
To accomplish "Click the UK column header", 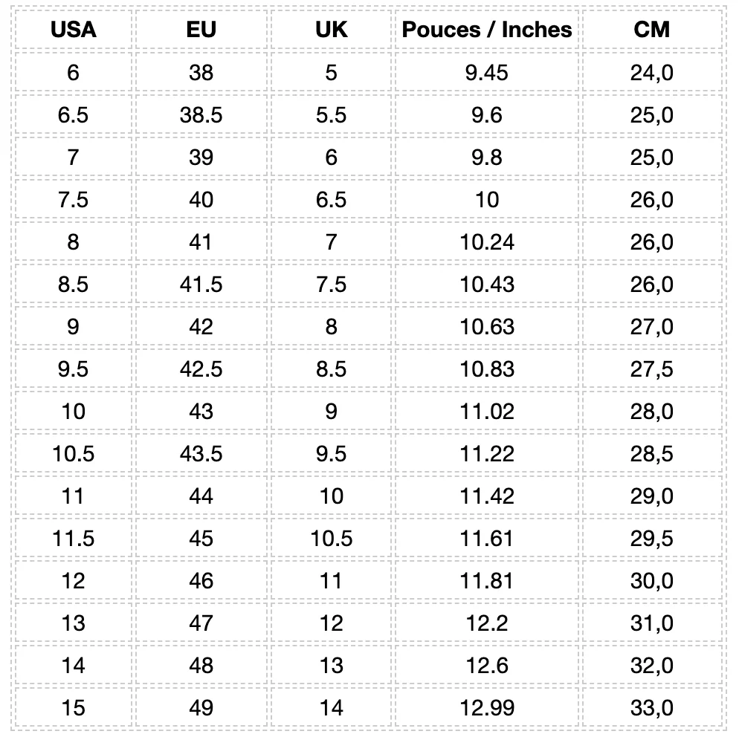I will click(331, 30).
